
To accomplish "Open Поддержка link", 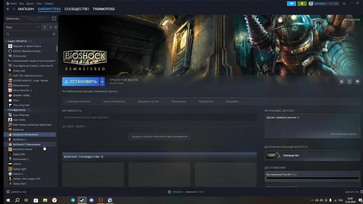I will (232, 101).
